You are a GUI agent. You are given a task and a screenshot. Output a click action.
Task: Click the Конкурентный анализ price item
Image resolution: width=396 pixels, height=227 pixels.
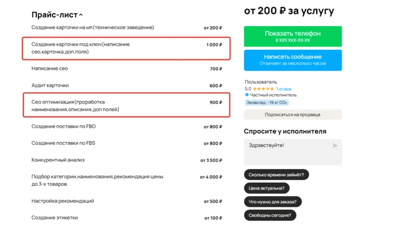(x=126, y=160)
